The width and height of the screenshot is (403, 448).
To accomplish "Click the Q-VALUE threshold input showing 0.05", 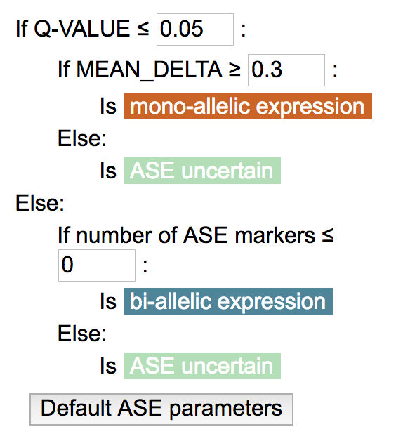I will (195, 29).
